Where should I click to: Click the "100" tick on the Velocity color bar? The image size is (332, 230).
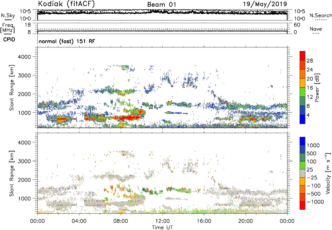pos(311,161)
